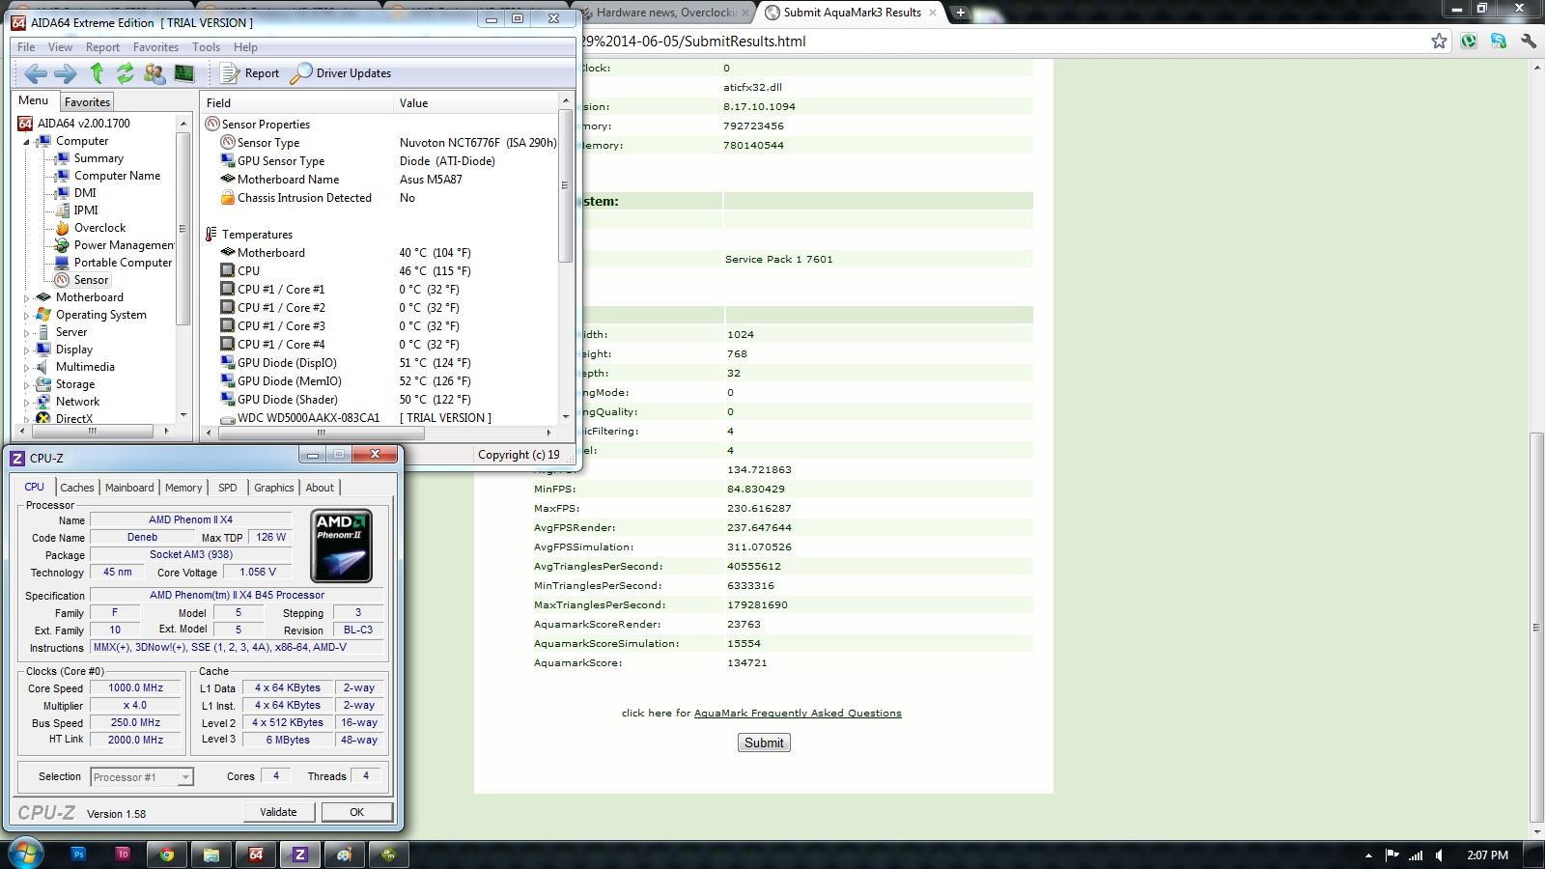Switch to CPU-Z Memory tab
The height and width of the screenshot is (869, 1545).
point(183,488)
